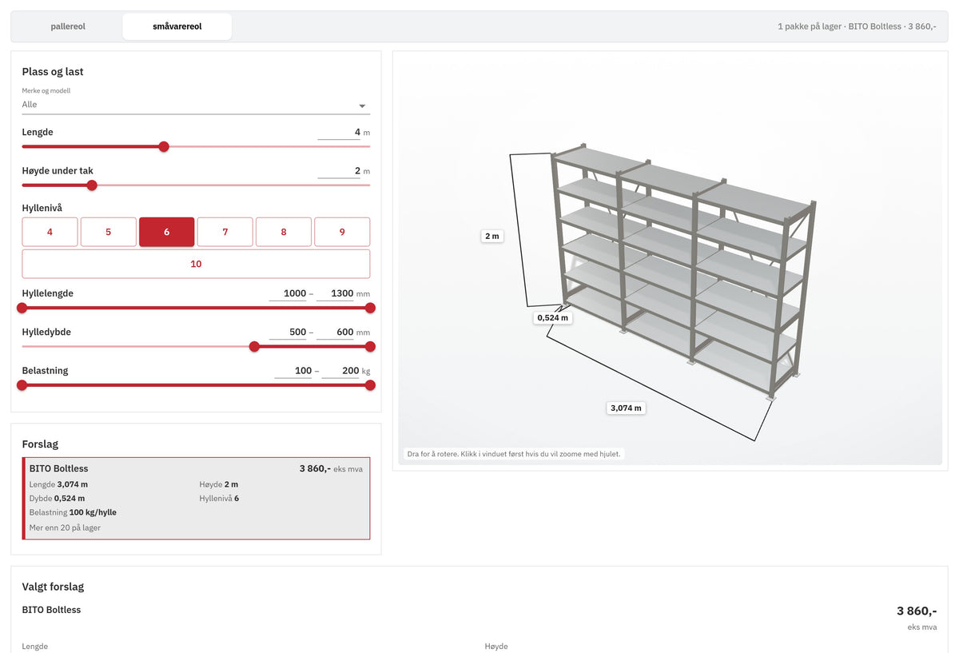Click the 'Belastning 100 kg/hylle' text

point(73,512)
